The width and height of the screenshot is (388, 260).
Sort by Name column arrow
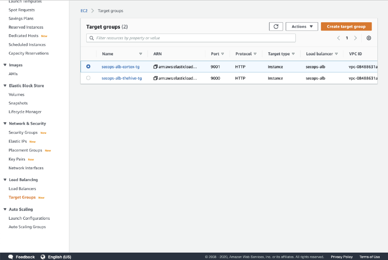click(141, 54)
